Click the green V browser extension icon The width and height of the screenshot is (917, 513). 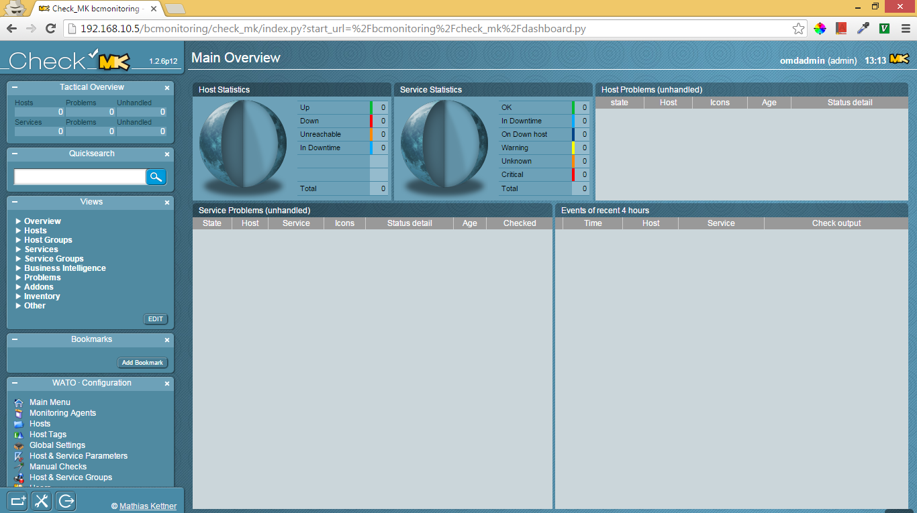pos(885,28)
